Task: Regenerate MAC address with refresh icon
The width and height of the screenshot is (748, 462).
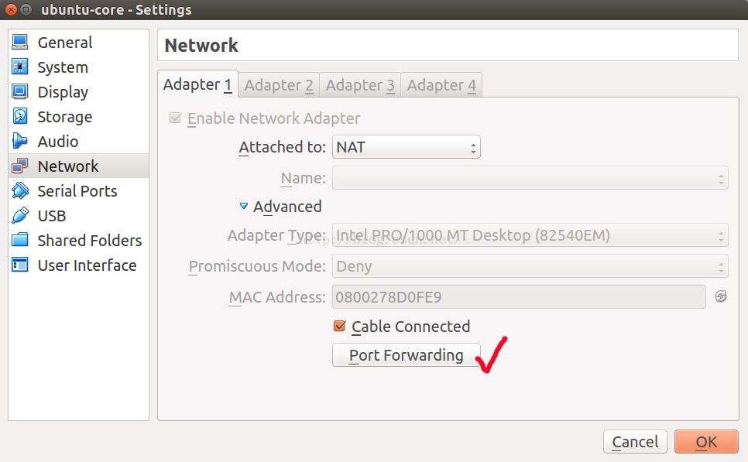Action: pyautogui.click(x=721, y=296)
